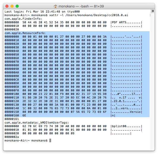Click offset 00000010 in the UserTags dump

click(x=12, y=130)
